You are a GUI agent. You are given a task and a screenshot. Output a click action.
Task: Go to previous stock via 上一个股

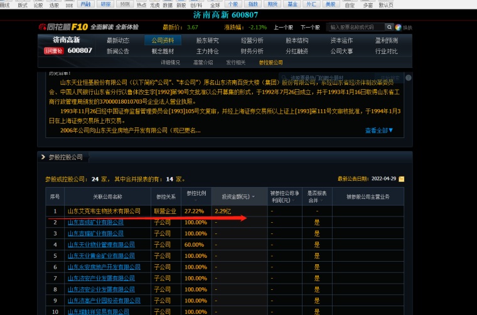(x=283, y=28)
